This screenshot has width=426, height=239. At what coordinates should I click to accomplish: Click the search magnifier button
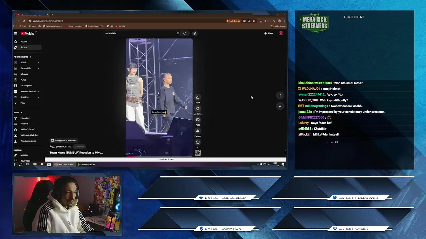pyautogui.click(x=185, y=33)
